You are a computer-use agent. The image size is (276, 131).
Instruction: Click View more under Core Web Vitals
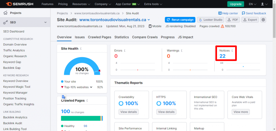click(x=241, y=112)
